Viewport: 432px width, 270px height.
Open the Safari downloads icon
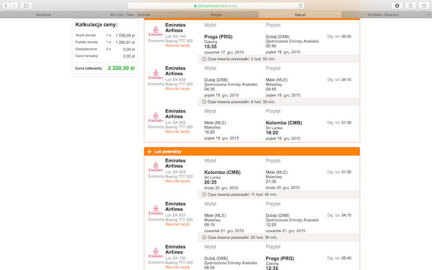tap(397, 5)
